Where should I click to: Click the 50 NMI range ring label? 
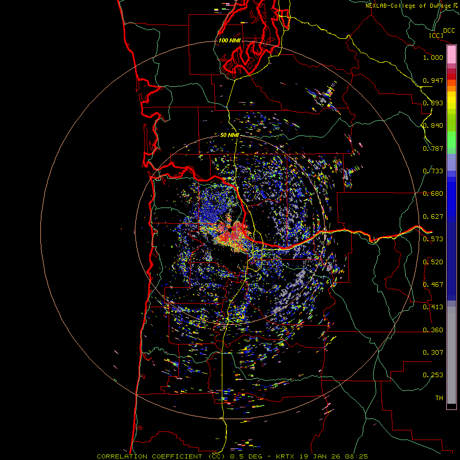(x=229, y=135)
